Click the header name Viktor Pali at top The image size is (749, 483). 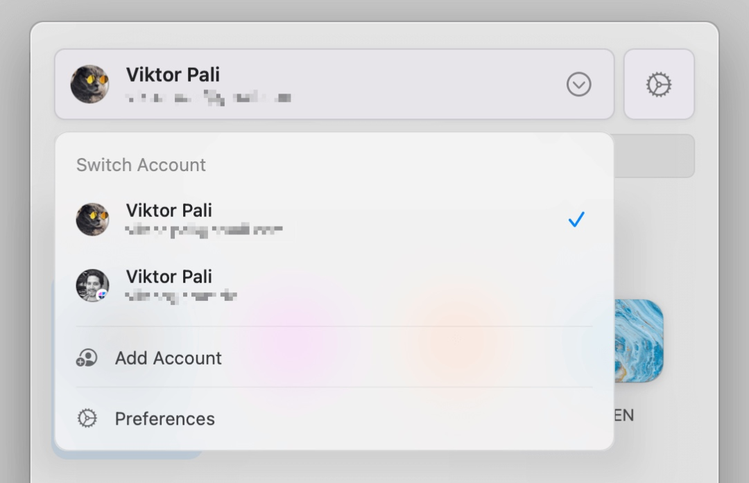(x=173, y=74)
